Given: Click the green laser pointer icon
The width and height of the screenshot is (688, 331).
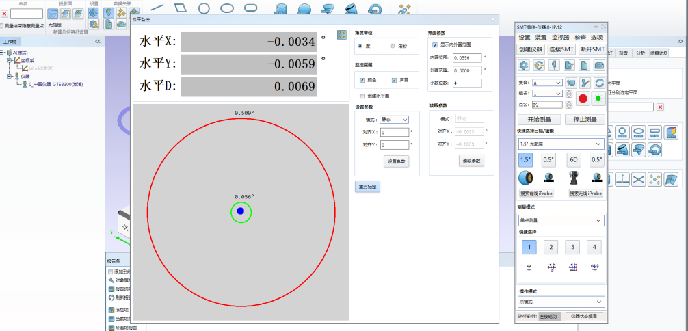Looking at the screenshot, I should tap(598, 98).
